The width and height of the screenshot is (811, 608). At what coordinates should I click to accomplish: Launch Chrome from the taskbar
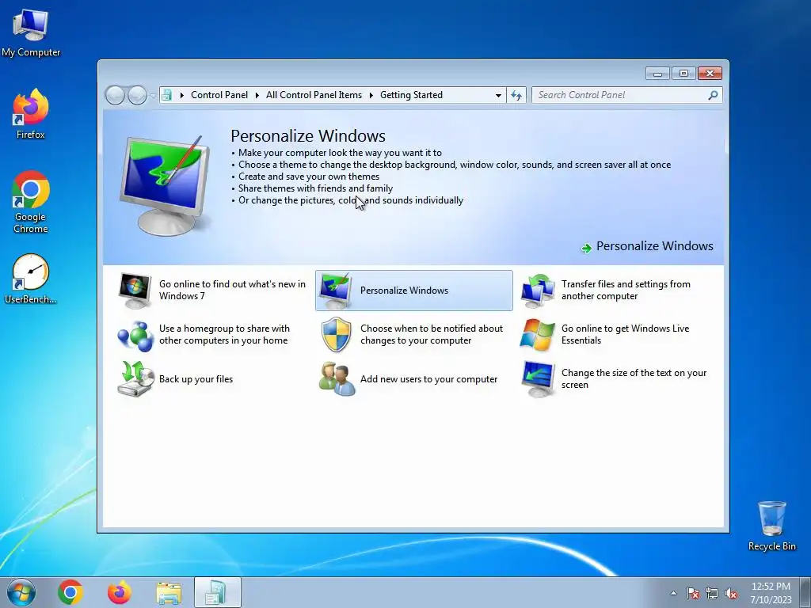pos(70,592)
